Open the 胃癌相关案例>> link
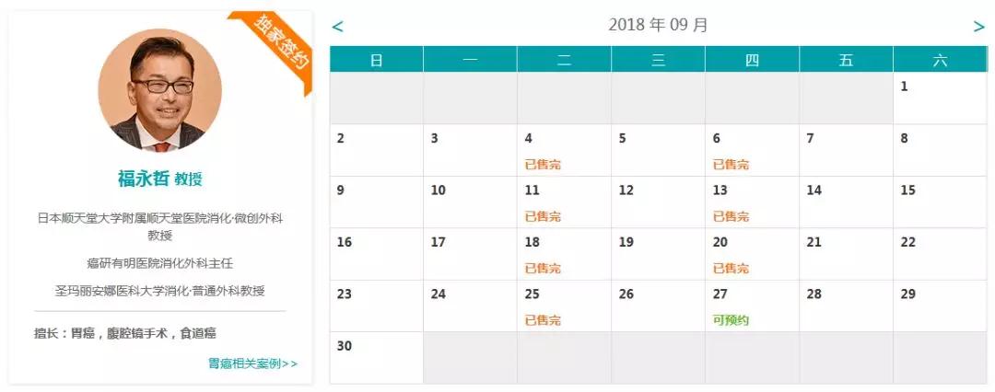995x392 pixels. 252,363
